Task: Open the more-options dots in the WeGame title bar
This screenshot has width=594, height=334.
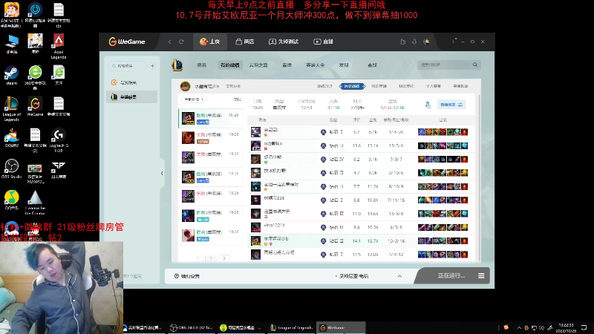Action: (454, 41)
